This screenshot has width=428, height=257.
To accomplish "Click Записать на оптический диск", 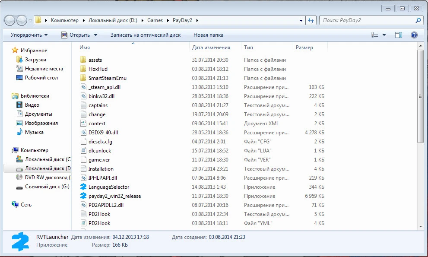I will [x=146, y=35].
